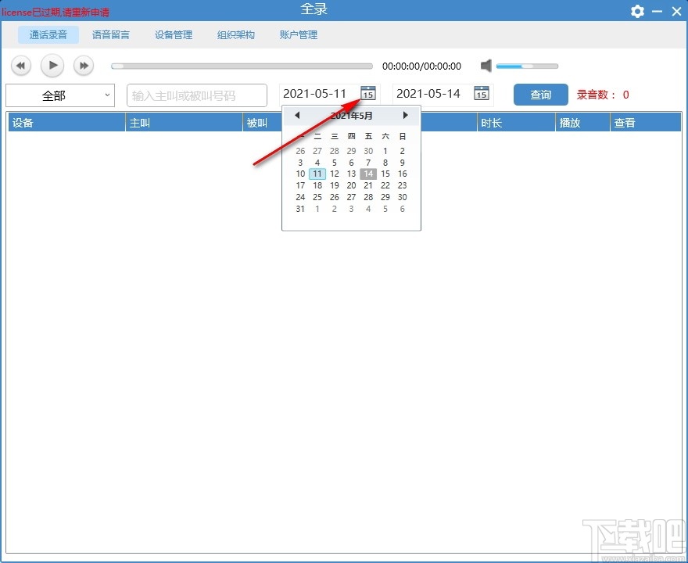This screenshot has height=563, width=688.
Task: Open the 组织架构 tab
Action: pyautogui.click(x=235, y=34)
